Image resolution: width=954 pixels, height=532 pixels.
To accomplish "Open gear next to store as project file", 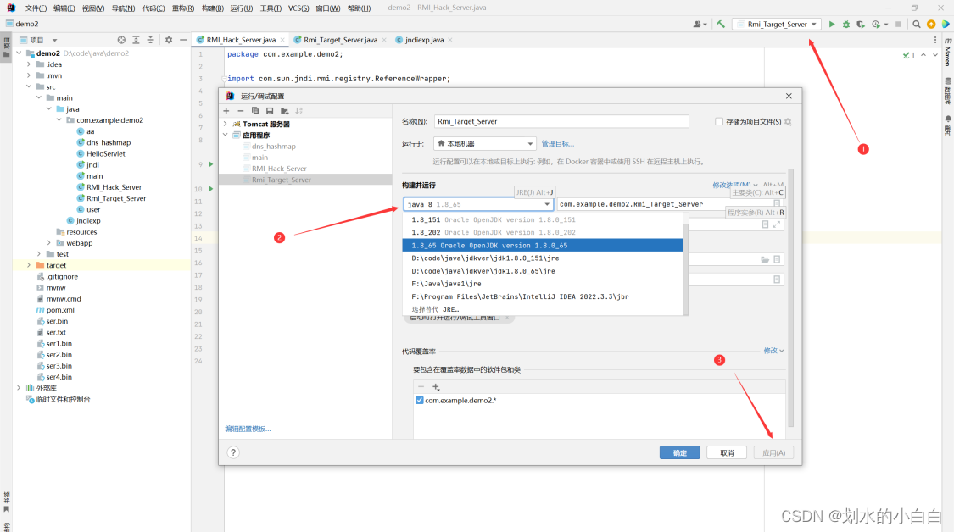I will (x=788, y=122).
